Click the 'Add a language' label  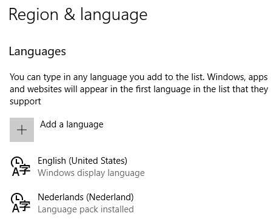pos(72,124)
